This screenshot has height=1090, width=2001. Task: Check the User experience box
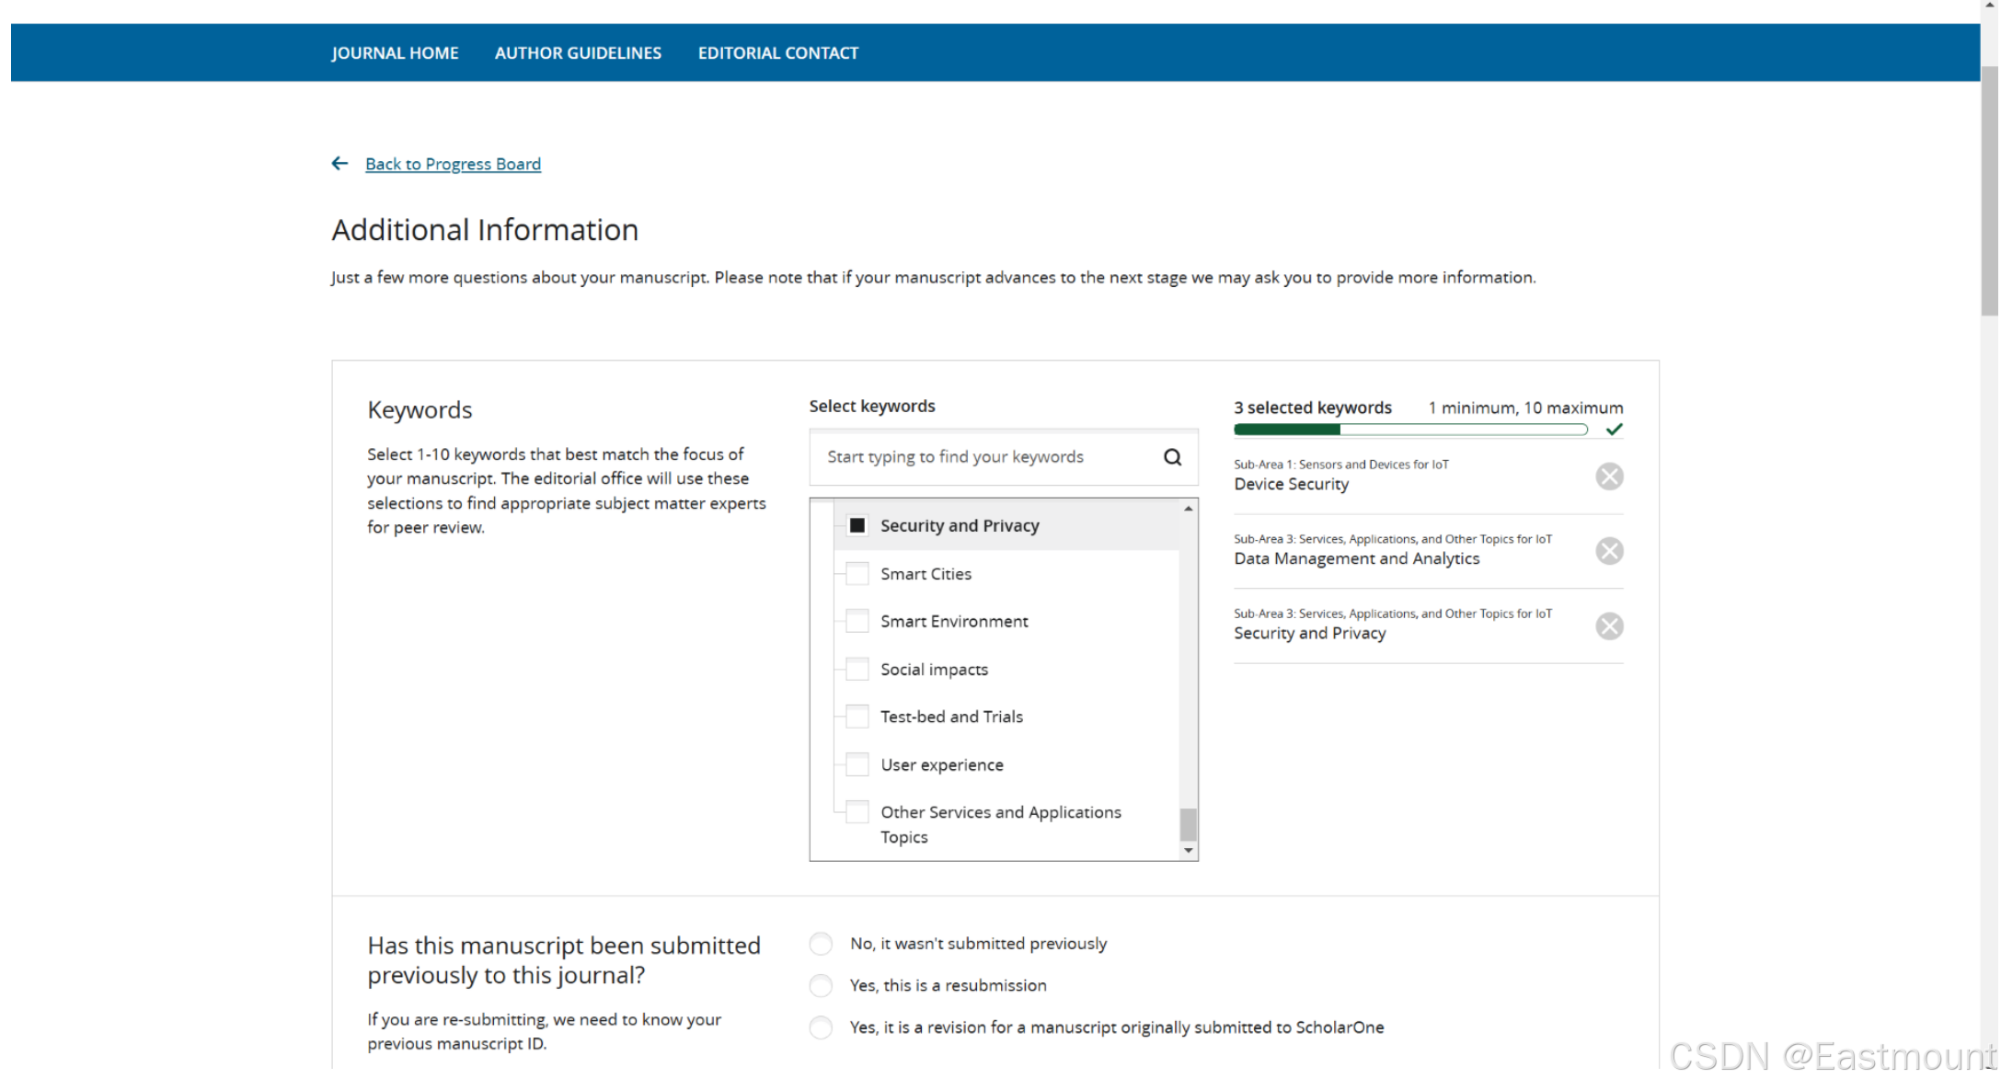857,764
